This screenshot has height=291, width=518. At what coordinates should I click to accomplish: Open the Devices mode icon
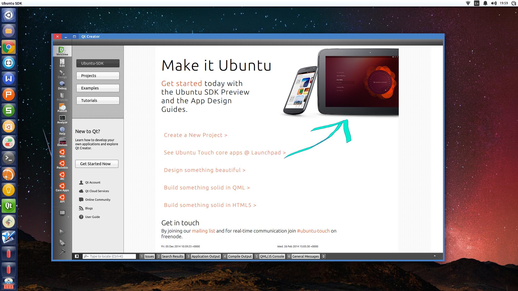pos(62,142)
